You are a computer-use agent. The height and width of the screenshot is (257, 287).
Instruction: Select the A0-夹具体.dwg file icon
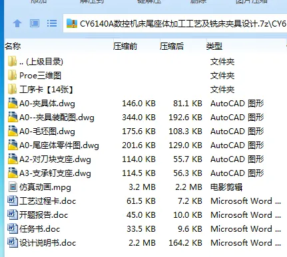pos(13,103)
